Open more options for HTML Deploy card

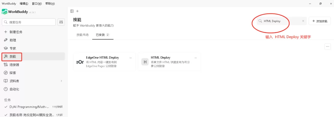pos(195,58)
